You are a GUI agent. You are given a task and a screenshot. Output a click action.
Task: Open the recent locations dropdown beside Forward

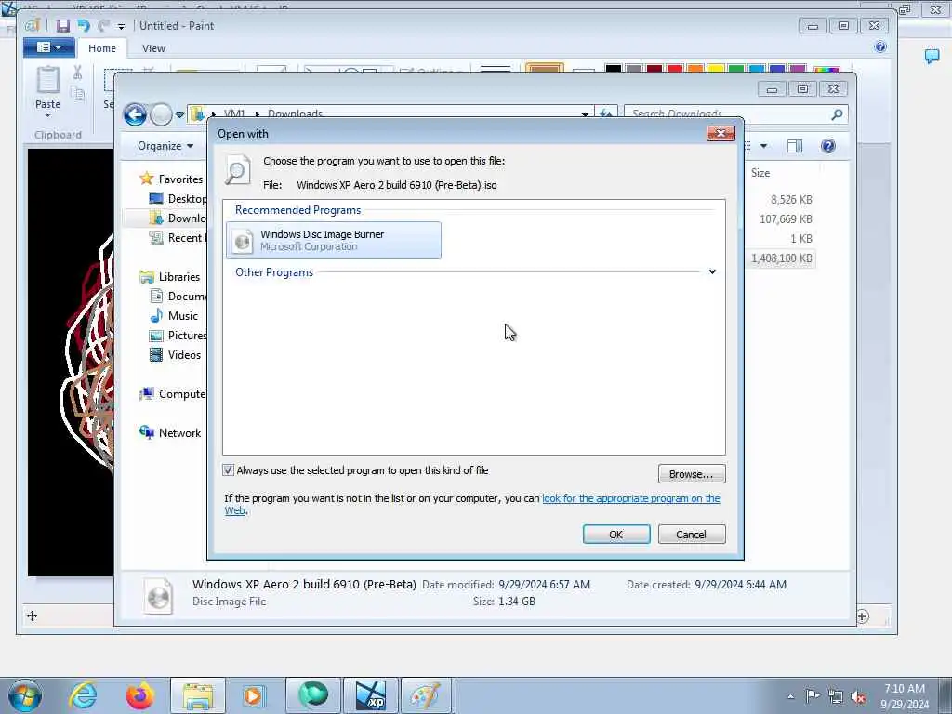[x=179, y=114]
